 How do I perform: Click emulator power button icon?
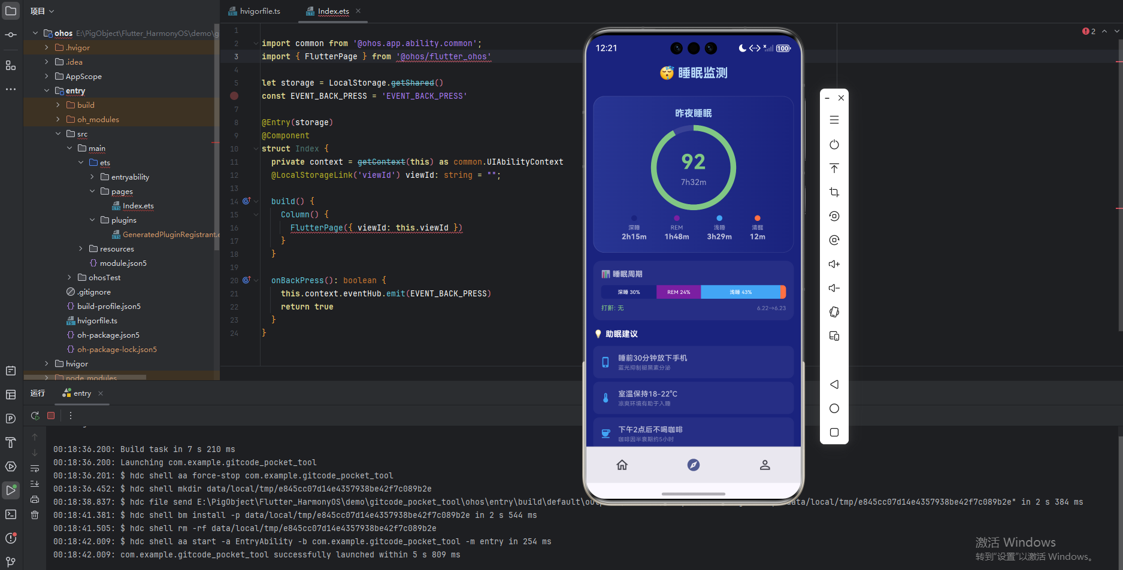click(x=834, y=144)
